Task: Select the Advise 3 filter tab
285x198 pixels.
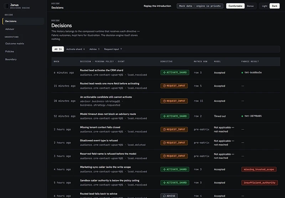Action: pos(94,49)
